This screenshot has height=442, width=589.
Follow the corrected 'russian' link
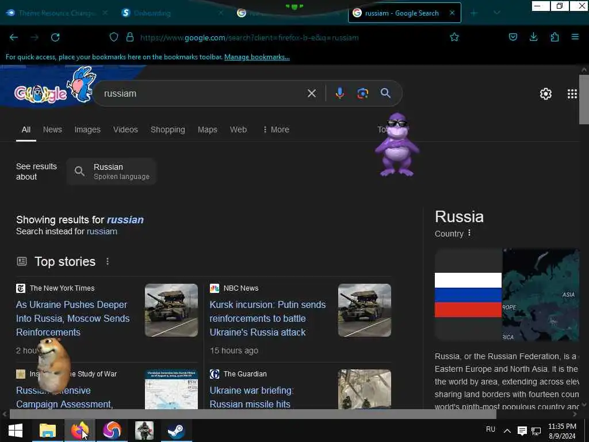tap(125, 220)
